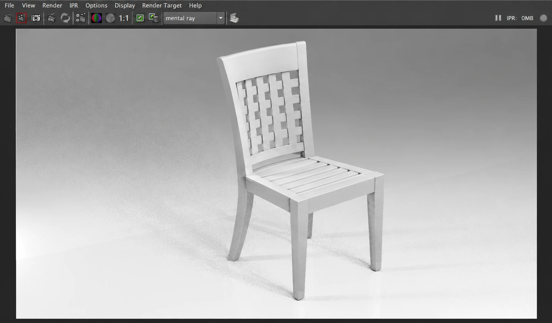Display RGB channels with the colored sphere

pyautogui.click(x=96, y=18)
